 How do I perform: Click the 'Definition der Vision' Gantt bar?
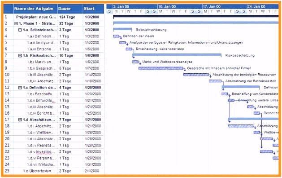pyautogui.click(x=116, y=36)
